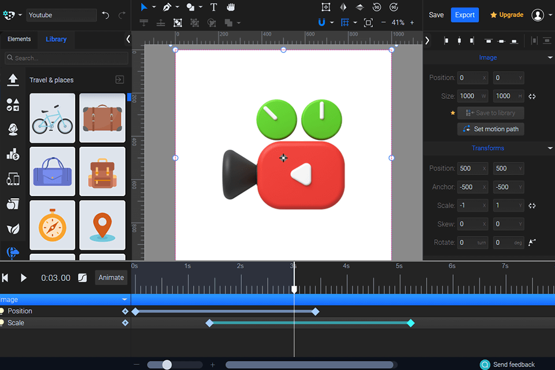This screenshot has width=555, height=370.
Task: Switch to the Library tab
Action: tap(56, 39)
